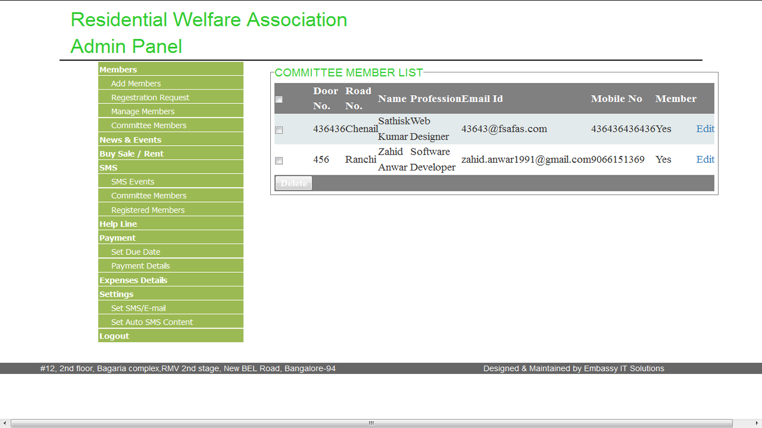Open Payment Details page
The image size is (762, 428).
[171, 266]
